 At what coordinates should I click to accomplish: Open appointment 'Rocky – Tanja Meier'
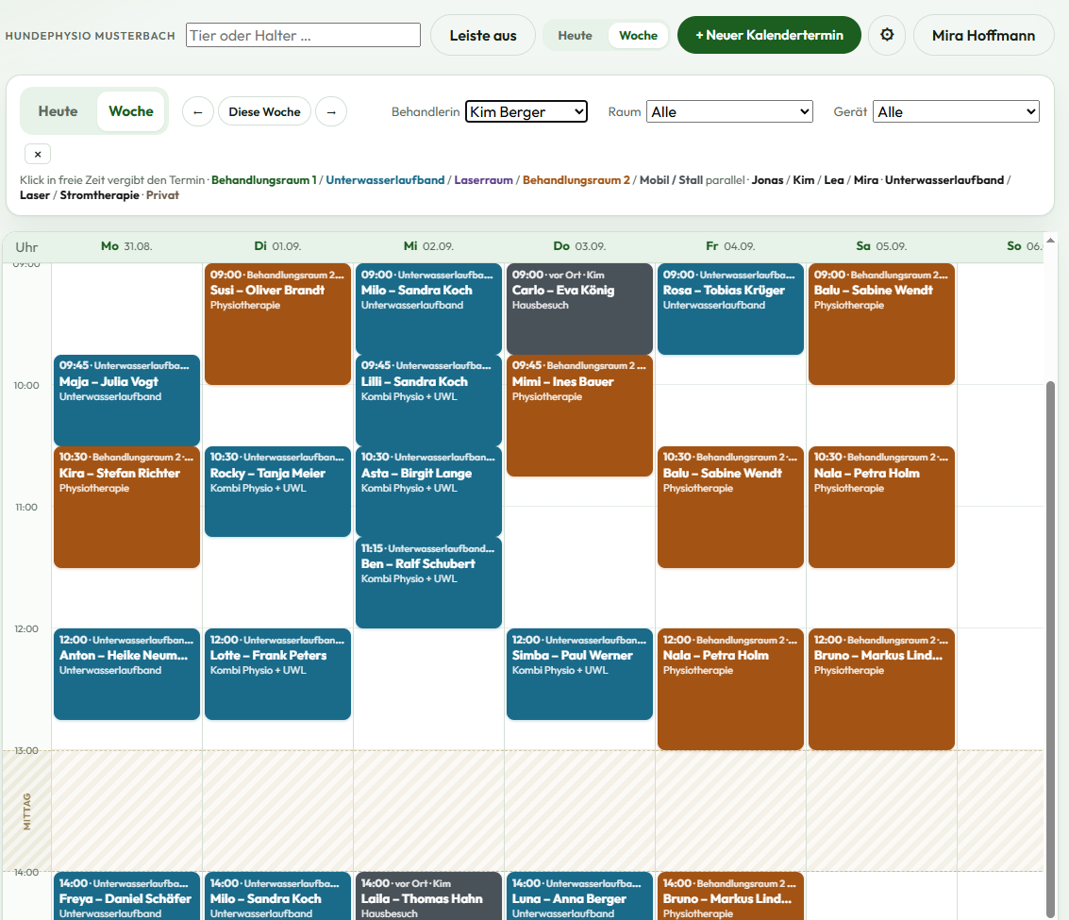point(277,492)
